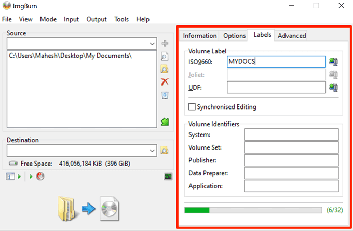Enable the Synchronised Editing checkbox
Viewport: 353px width, 231px height.
192,107
